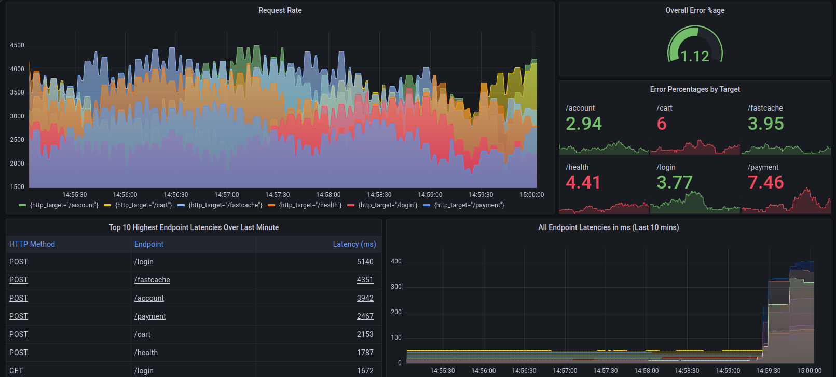This screenshot has width=836, height=377.
Task: Click the /login link in GET row
Action: point(144,371)
